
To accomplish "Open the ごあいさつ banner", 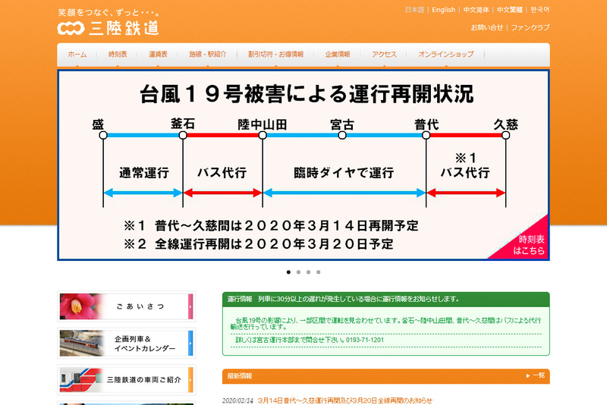I will coord(126,306).
